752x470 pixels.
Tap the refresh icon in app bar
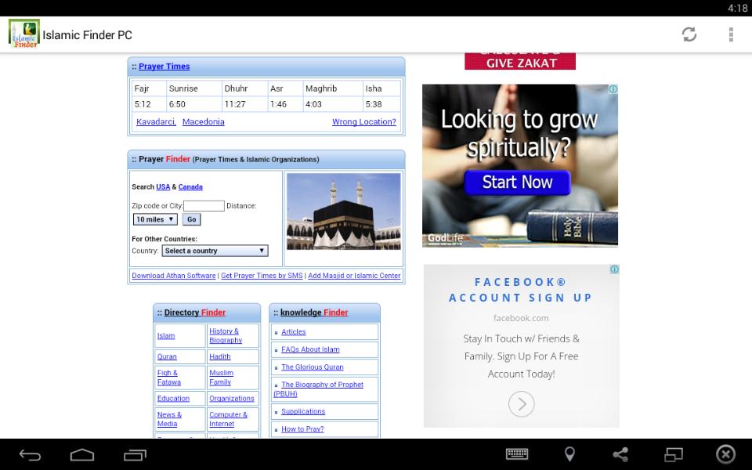coord(689,34)
